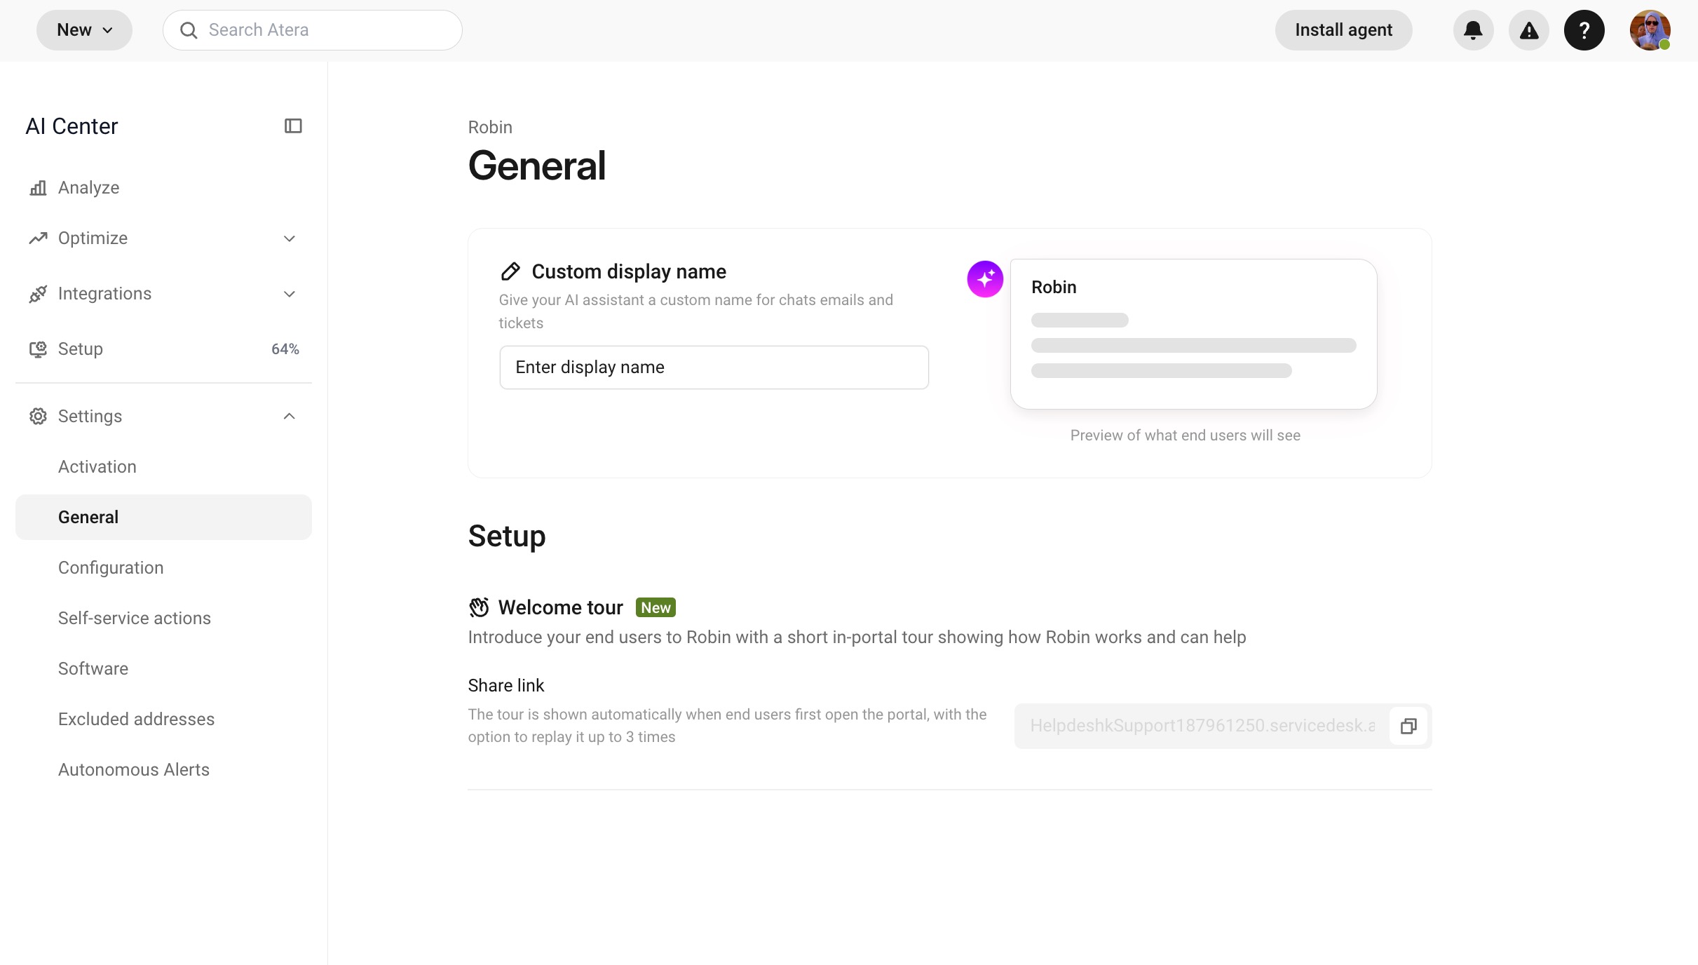
Task: Open the Software settings page
Action: (x=163, y=669)
